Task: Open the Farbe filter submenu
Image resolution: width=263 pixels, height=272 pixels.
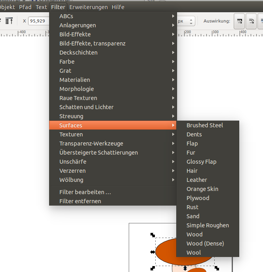Action: click(113, 62)
